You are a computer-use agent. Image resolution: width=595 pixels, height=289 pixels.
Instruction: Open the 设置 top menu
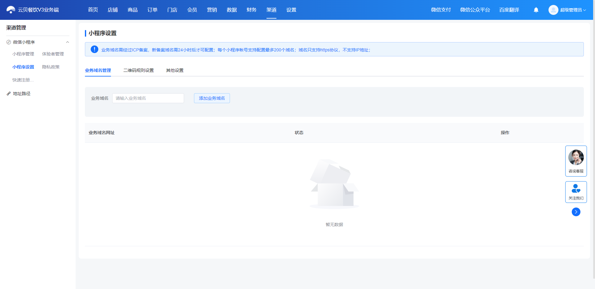click(x=291, y=10)
